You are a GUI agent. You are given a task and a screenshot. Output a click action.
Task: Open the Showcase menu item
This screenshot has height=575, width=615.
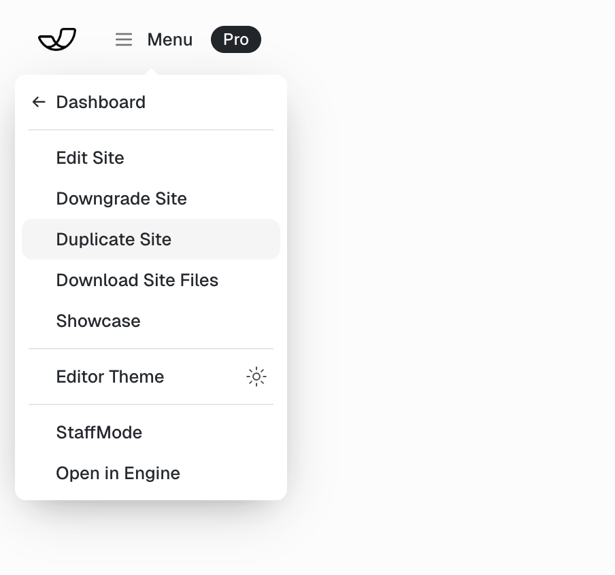tap(98, 321)
